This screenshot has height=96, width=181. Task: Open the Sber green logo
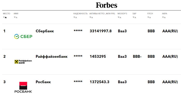coord(23,36)
